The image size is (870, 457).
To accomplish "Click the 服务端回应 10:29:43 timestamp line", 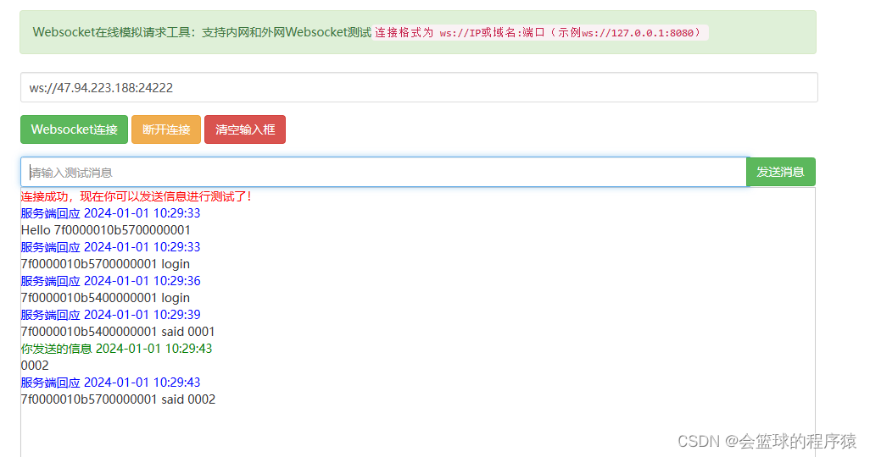I will coord(110,383).
